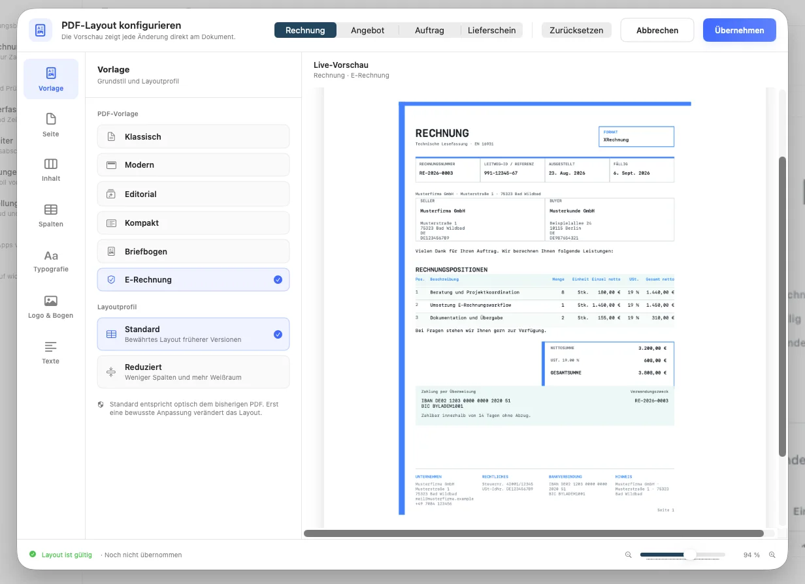
Task: Click the Editorial template icon
Action: (x=111, y=194)
